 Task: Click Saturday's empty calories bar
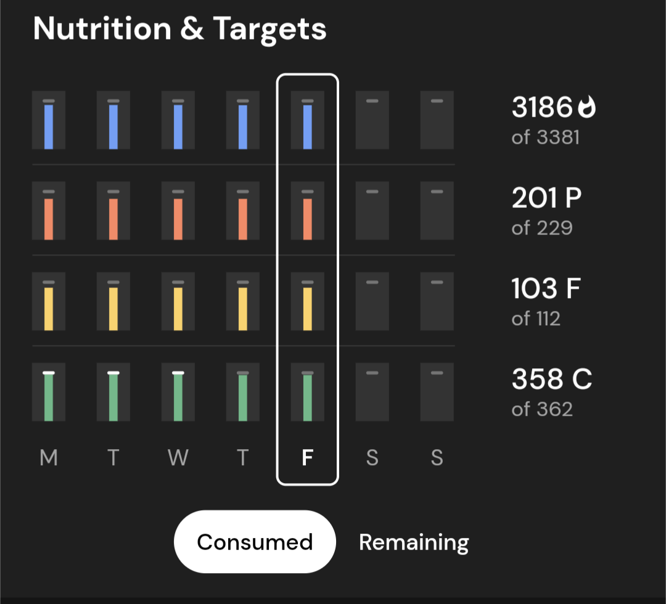click(372, 120)
